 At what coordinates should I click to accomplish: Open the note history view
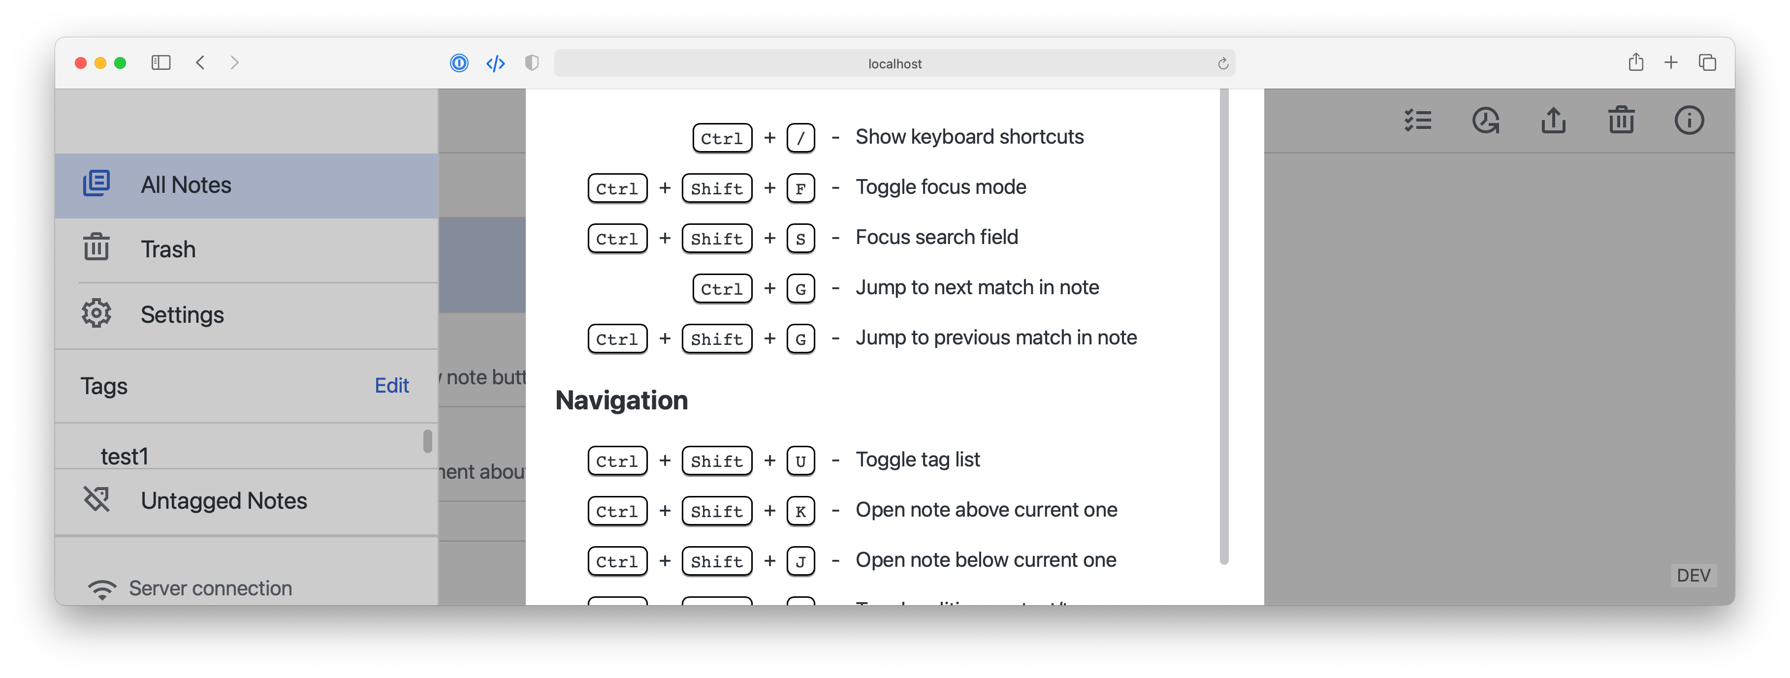[1486, 120]
